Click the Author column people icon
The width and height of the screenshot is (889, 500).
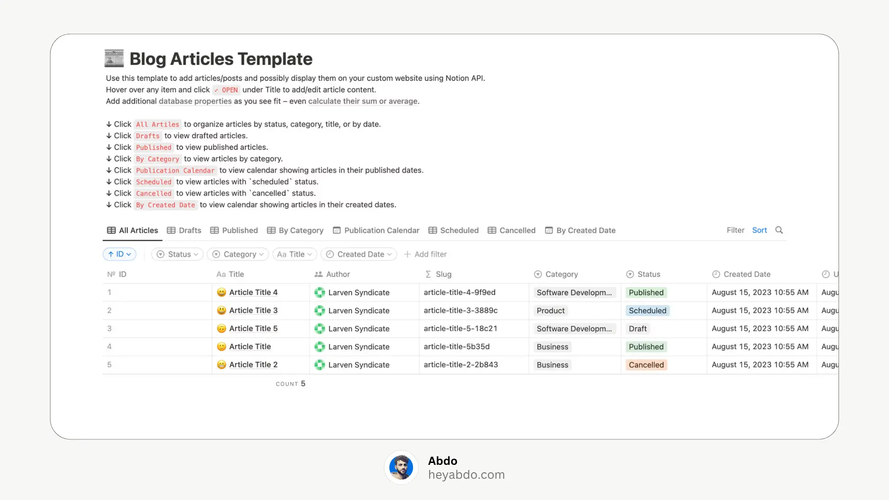(318, 274)
